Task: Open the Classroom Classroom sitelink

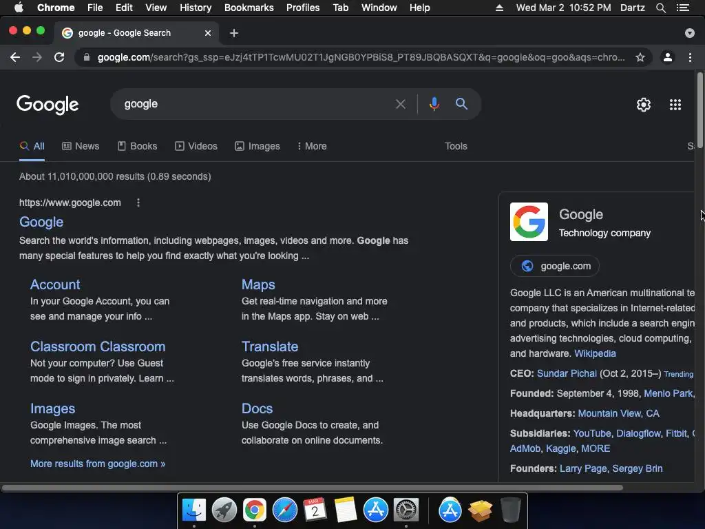Action: click(x=98, y=346)
